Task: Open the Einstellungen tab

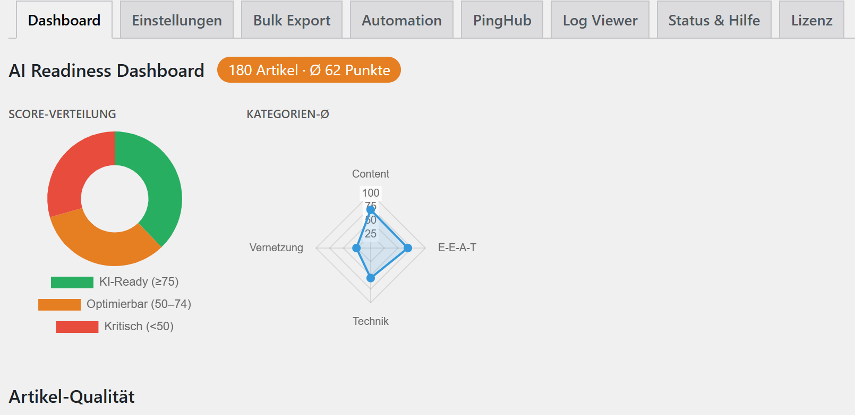Action: pos(177,20)
